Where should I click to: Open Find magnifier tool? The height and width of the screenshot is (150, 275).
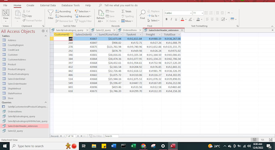[x=142, y=13]
